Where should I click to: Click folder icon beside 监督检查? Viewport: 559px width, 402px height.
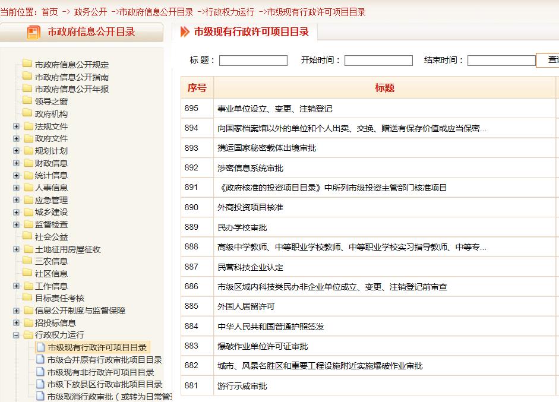[29, 224]
